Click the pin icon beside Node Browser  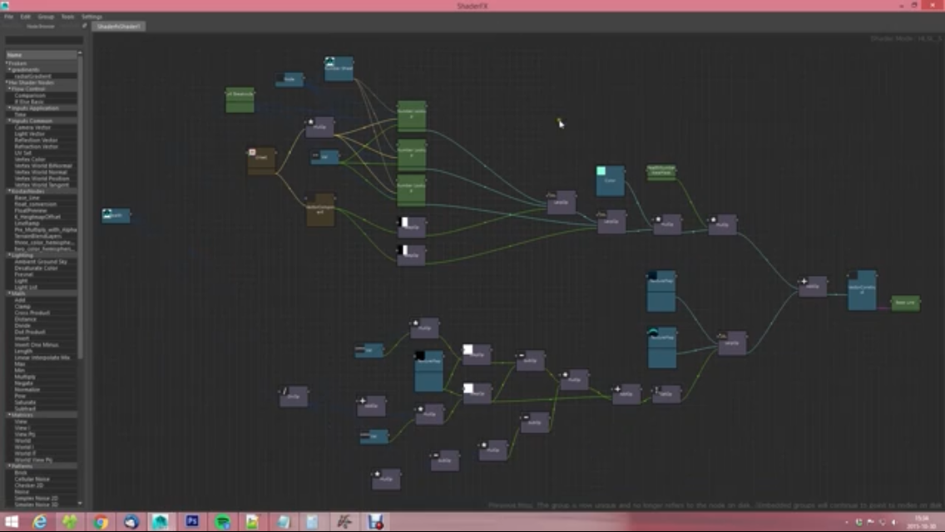84,26
